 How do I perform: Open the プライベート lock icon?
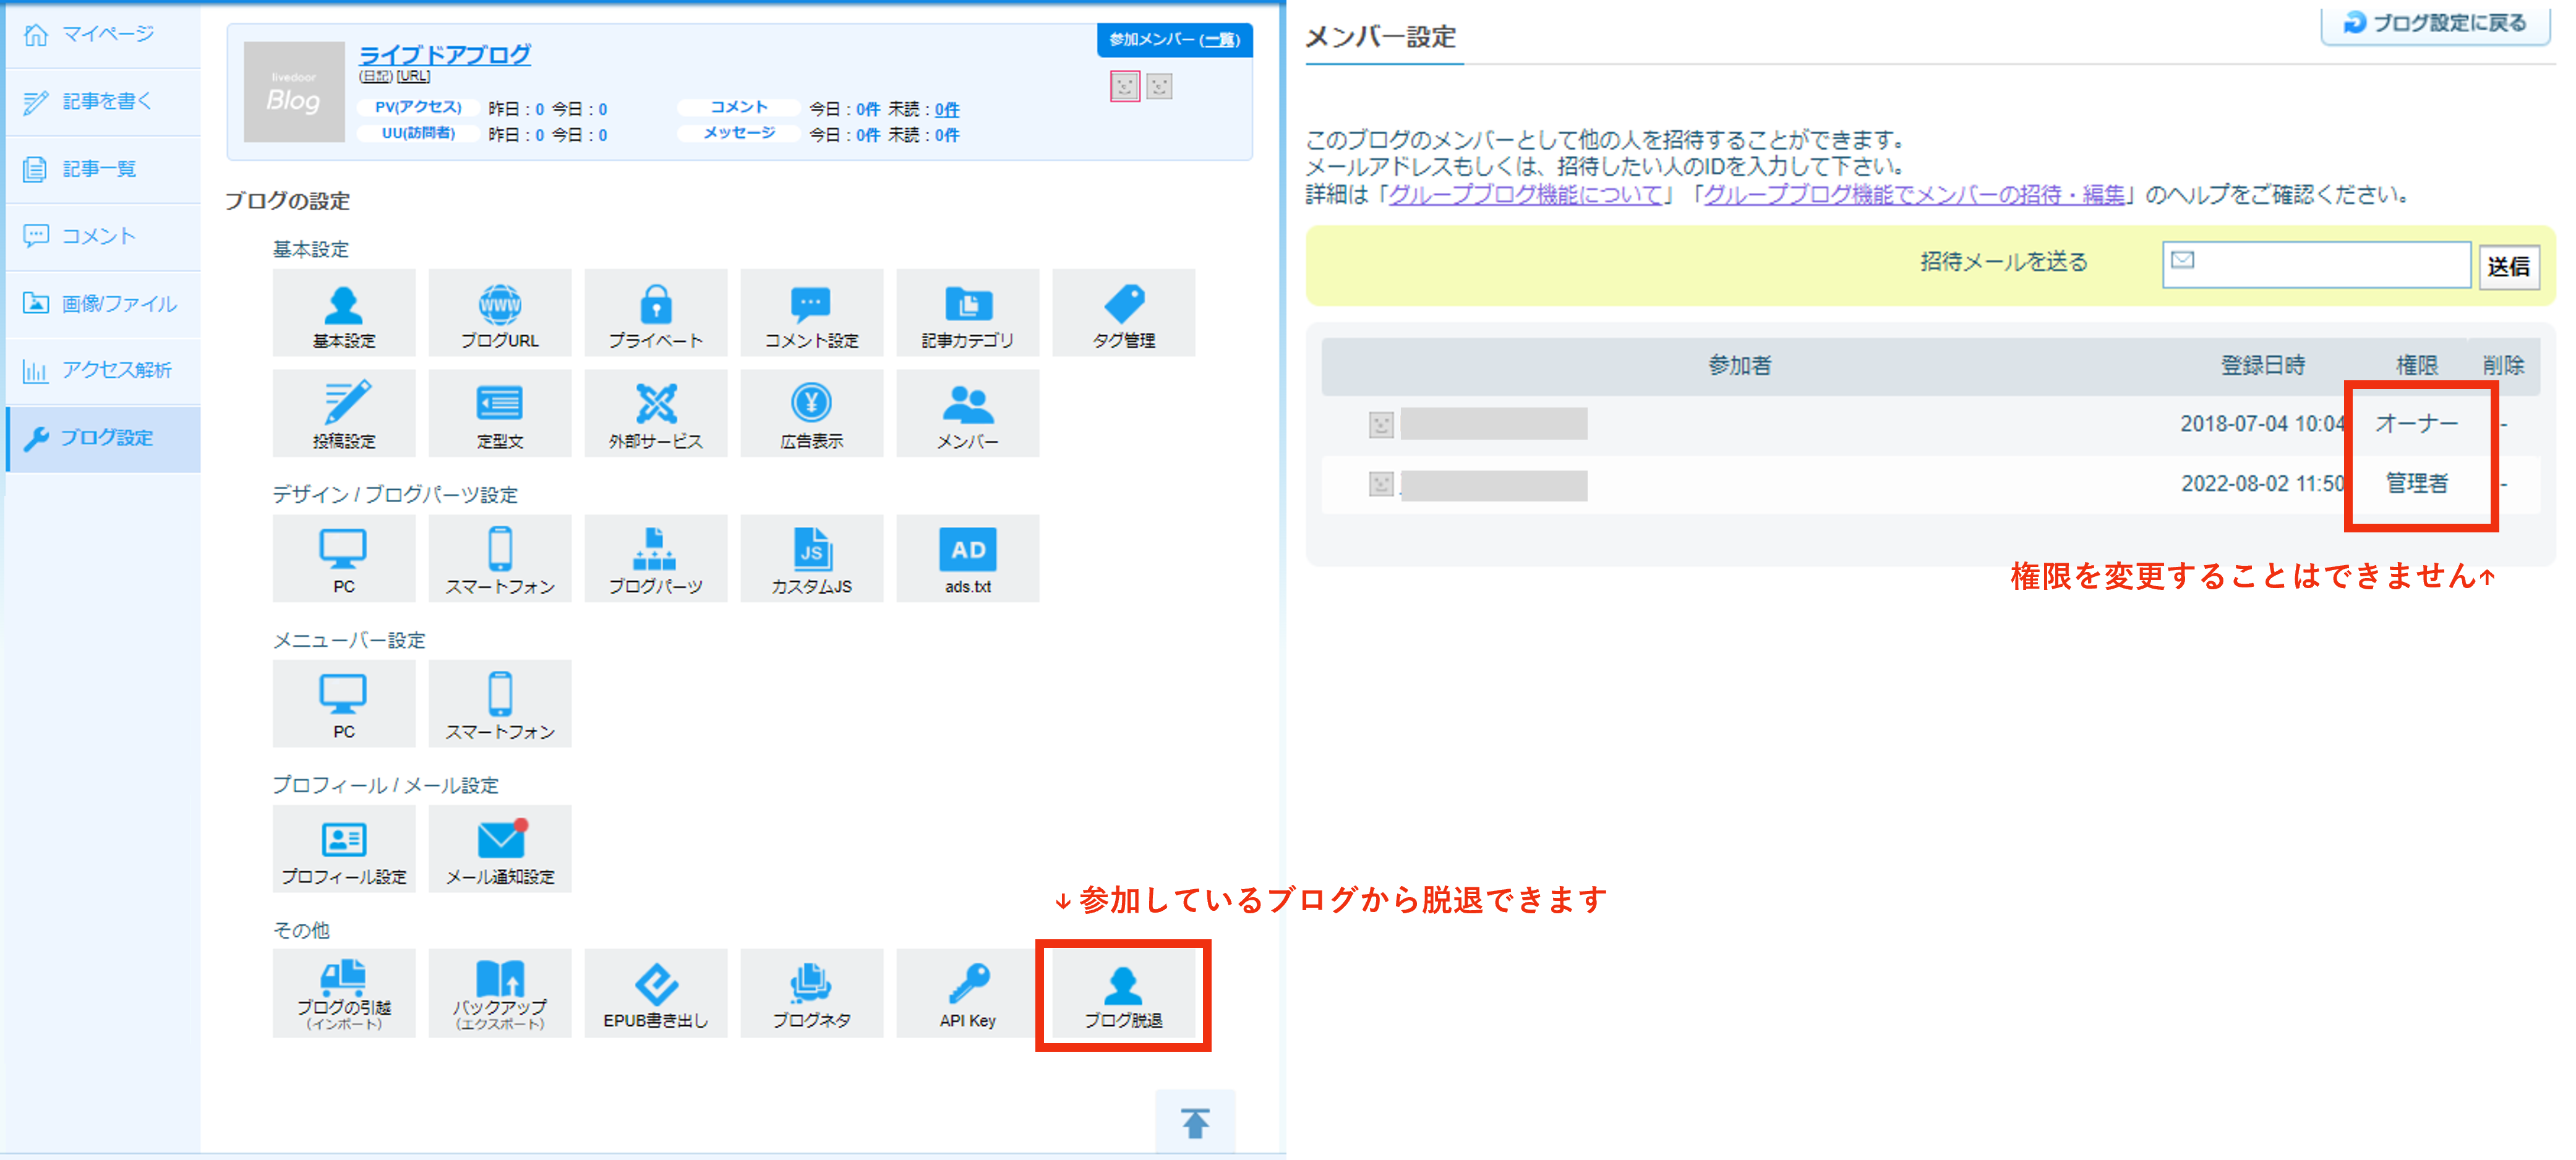coord(655,313)
